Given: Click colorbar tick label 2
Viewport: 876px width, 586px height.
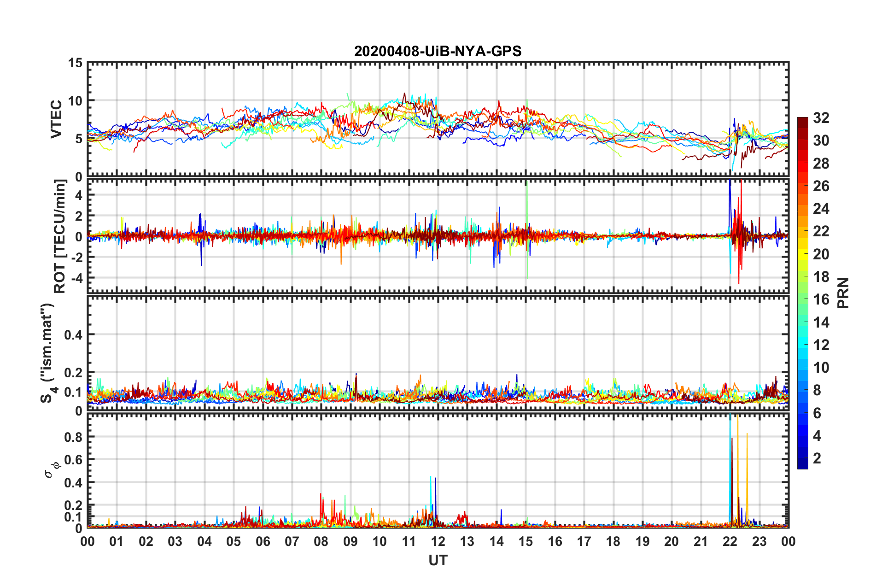Looking at the screenshot, I should tap(817, 458).
